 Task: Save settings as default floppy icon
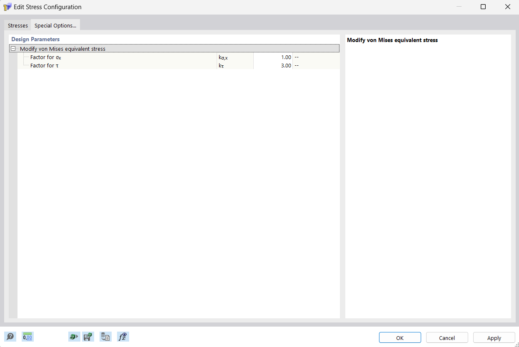point(88,337)
